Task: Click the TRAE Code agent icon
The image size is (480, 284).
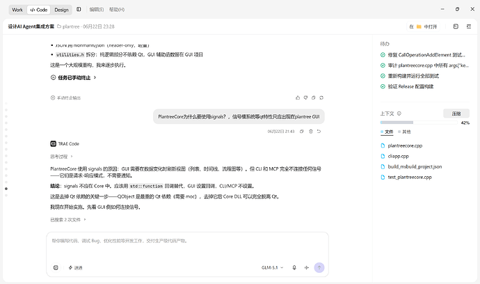Action: click(x=54, y=143)
